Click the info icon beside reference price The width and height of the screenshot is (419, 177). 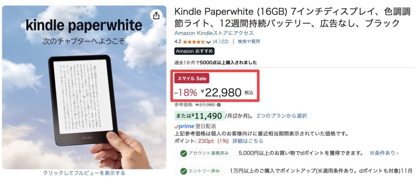(x=219, y=105)
